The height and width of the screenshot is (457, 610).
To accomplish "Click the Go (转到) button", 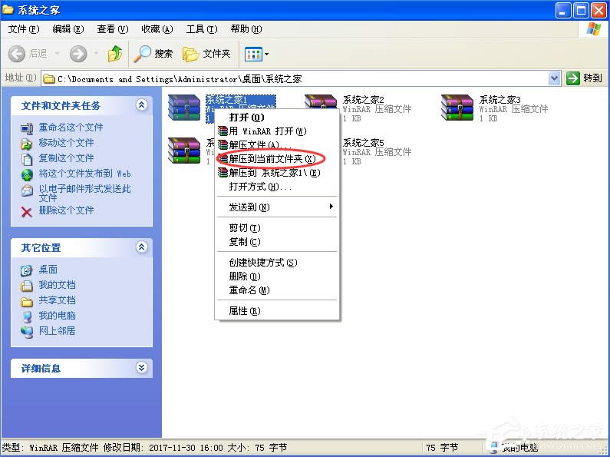I will point(585,78).
